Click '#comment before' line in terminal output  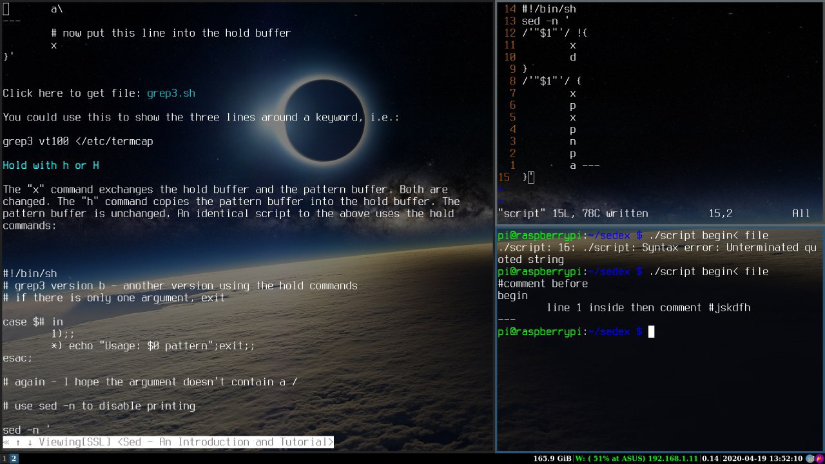tap(543, 284)
